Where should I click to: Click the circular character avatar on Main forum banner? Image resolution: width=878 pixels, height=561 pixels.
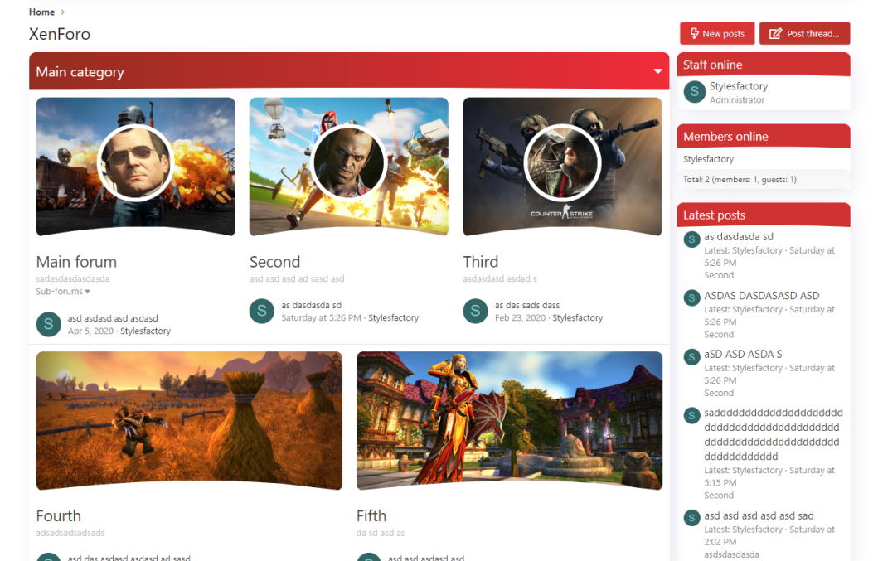coord(135,162)
